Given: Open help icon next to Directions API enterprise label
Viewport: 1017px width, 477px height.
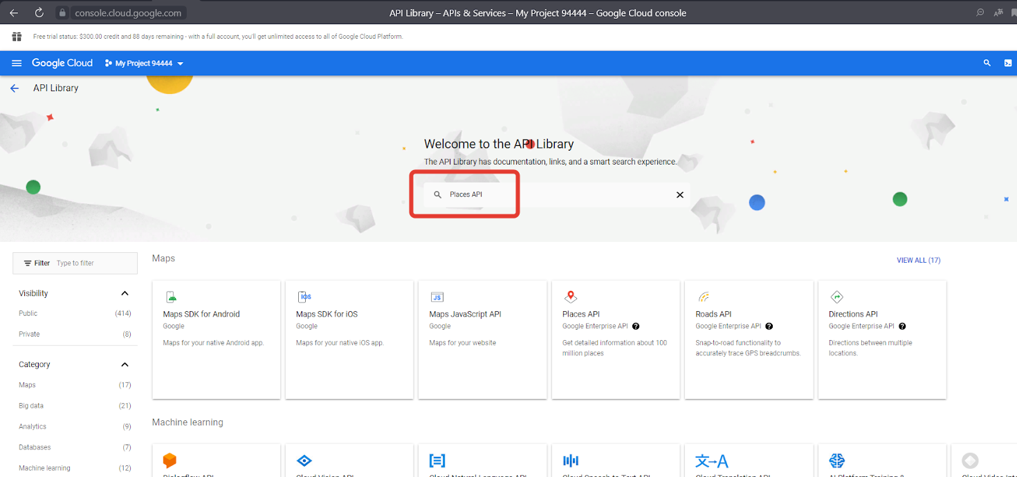Looking at the screenshot, I should pyautogui.click(x=902, y=326).
